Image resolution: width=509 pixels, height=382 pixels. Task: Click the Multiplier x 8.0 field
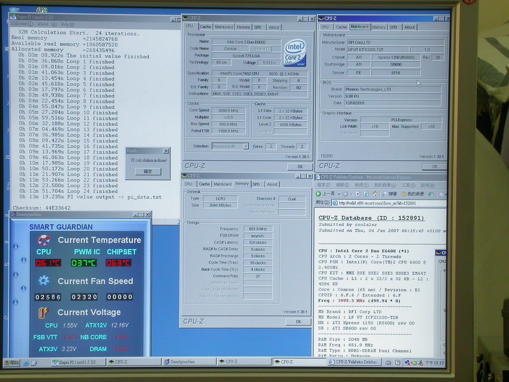point(228,117)
